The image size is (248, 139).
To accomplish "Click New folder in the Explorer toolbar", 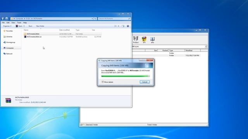I will coord(40,26).
